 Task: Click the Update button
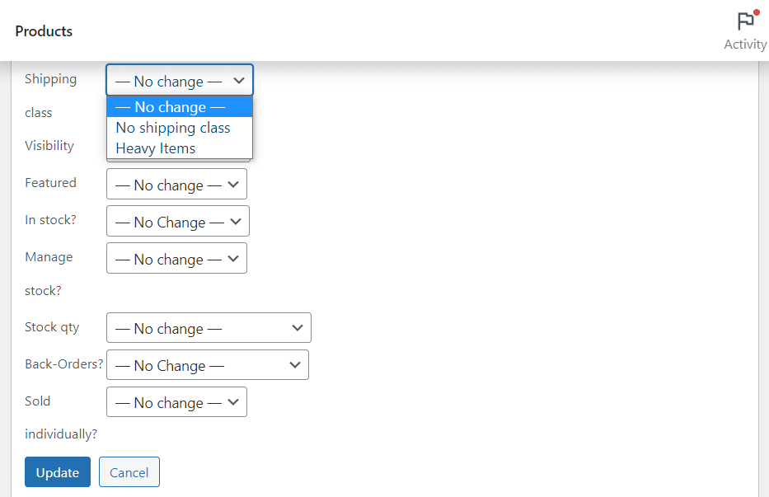pyautogui.click(x=57, y=471)
